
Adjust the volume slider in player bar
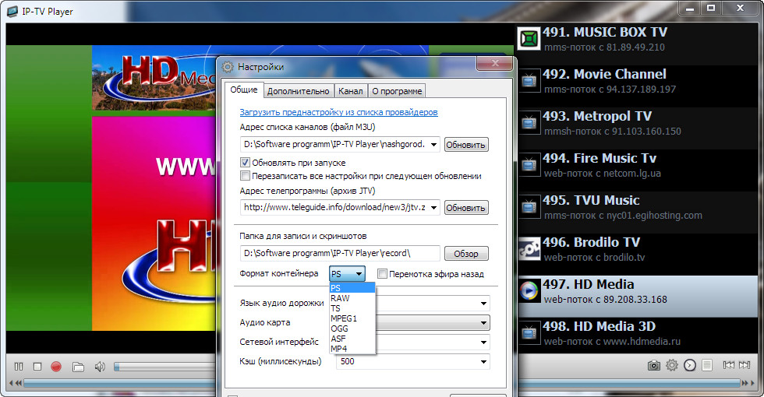click(x=164, y=367)
